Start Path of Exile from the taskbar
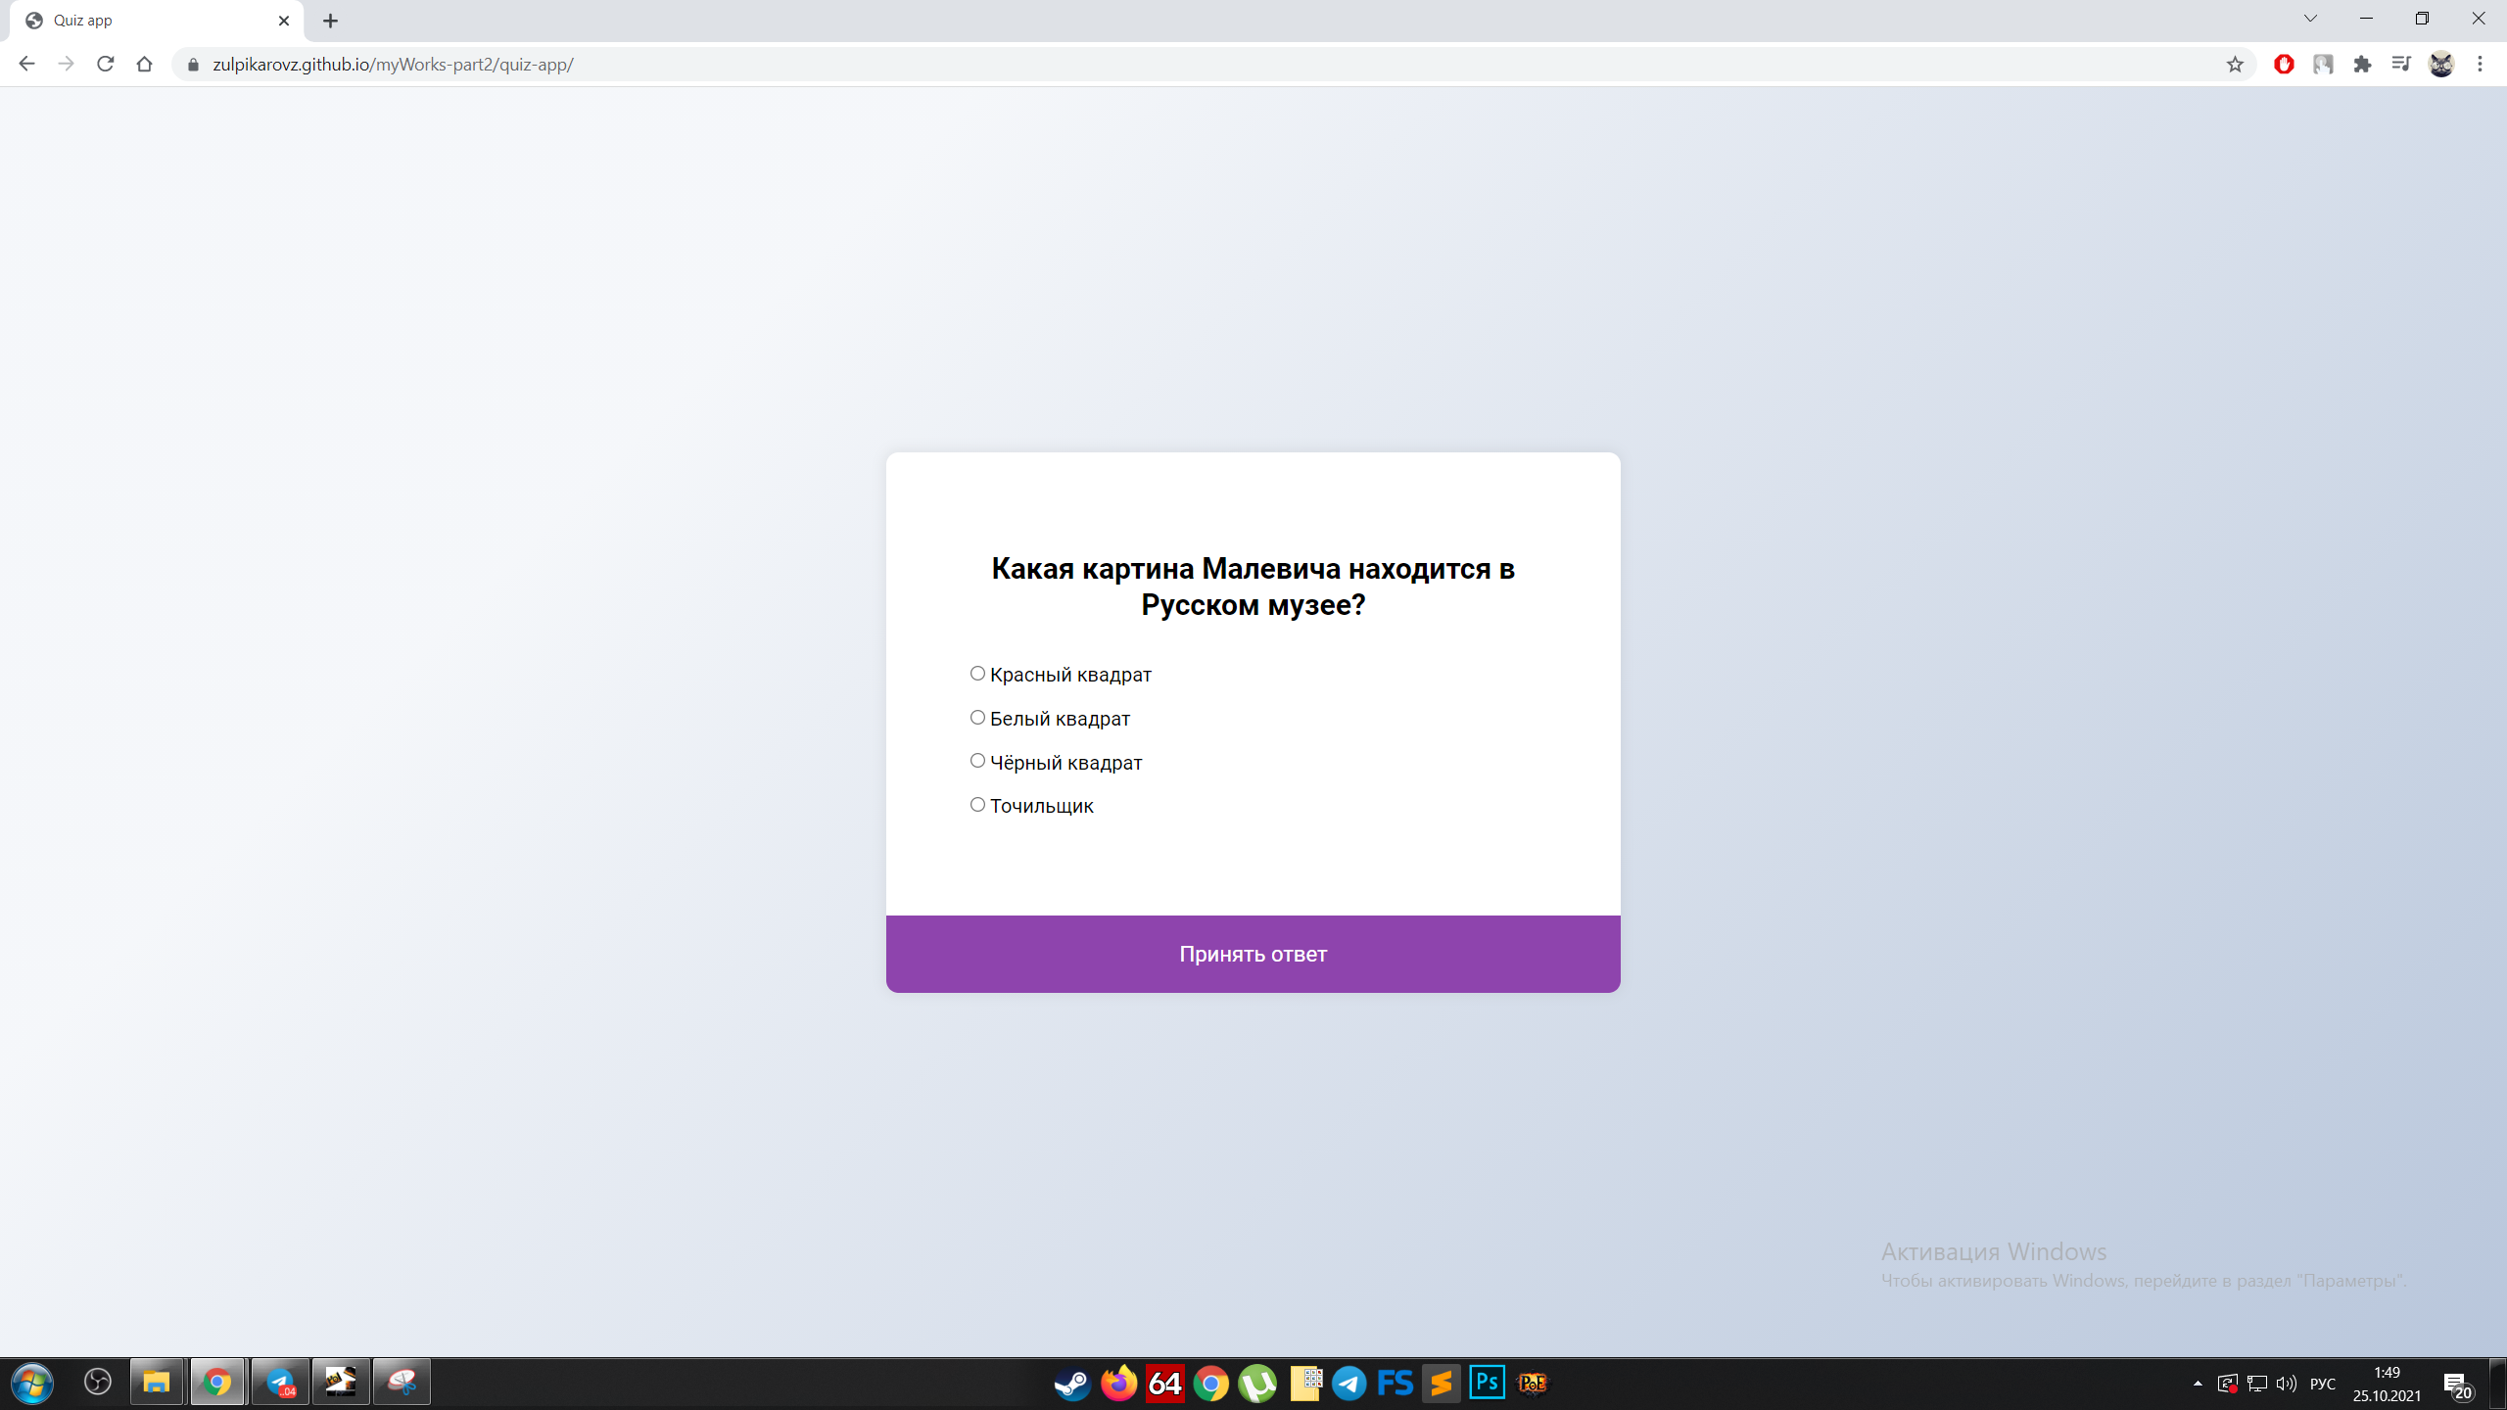 (x=1532, y=1383)
